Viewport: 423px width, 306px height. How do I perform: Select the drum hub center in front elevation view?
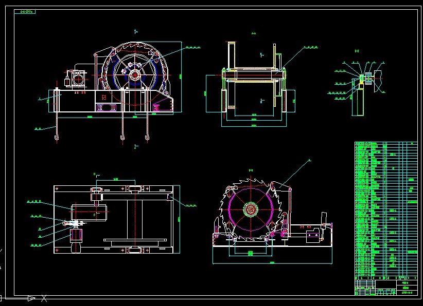(x=134, y=75)
